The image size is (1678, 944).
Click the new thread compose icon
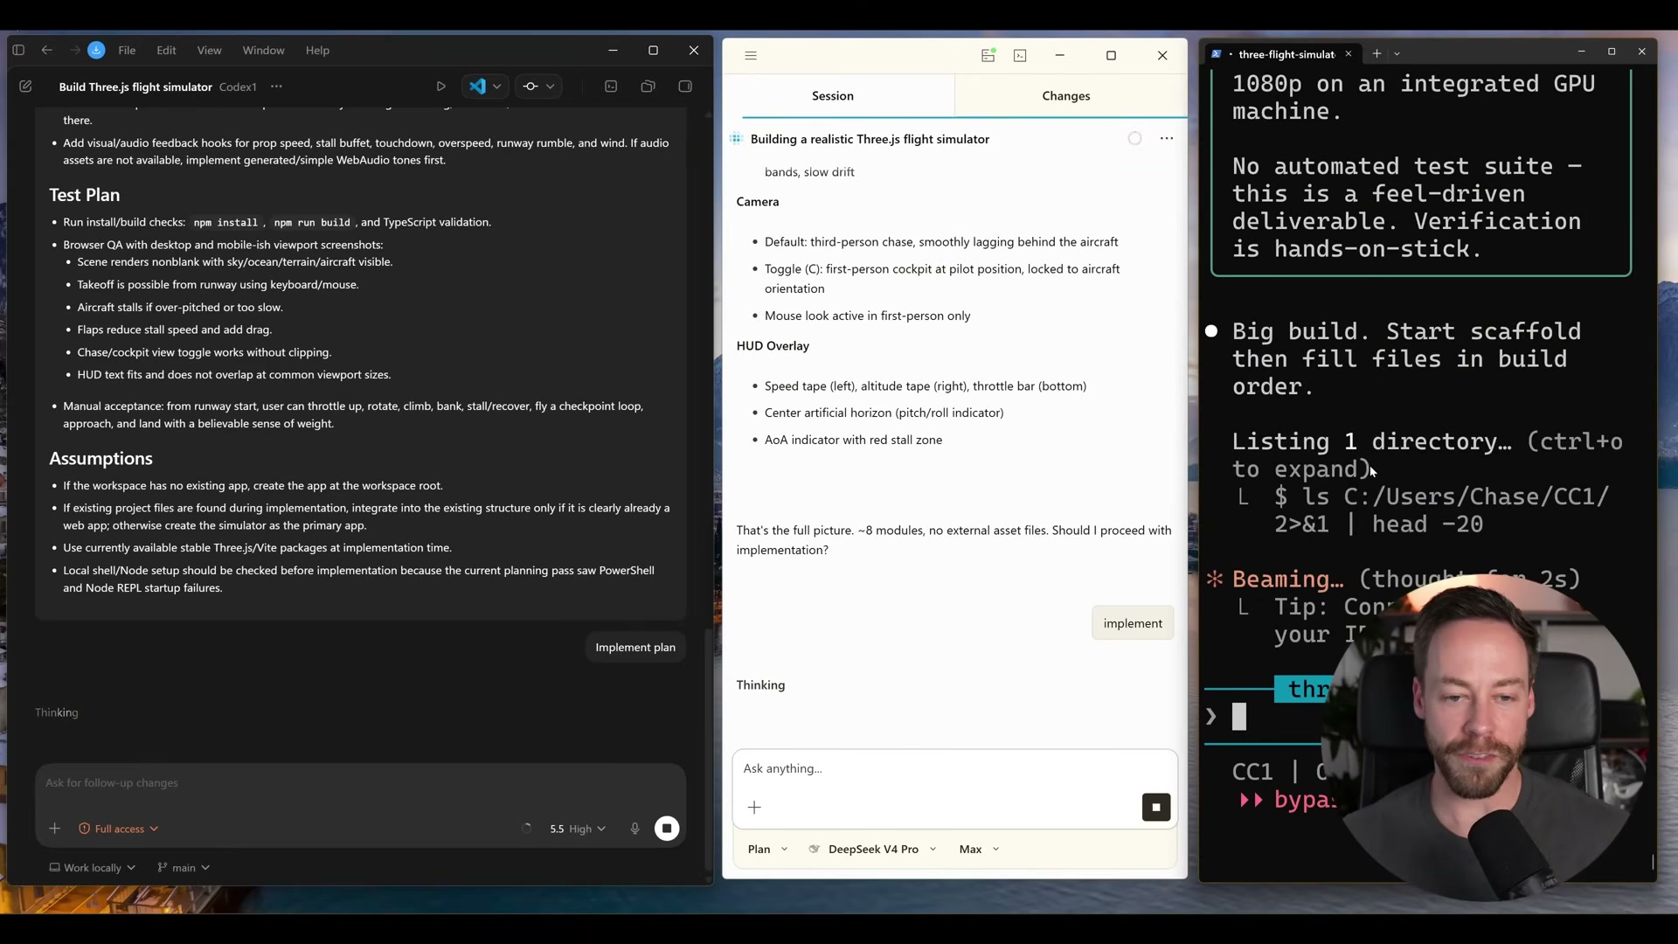[25, 87]
